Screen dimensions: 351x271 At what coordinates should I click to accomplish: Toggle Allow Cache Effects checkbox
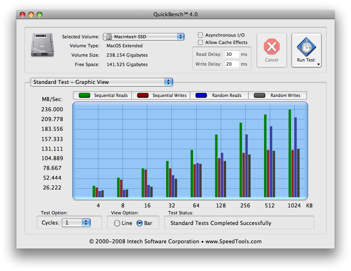tap(200, 42)
